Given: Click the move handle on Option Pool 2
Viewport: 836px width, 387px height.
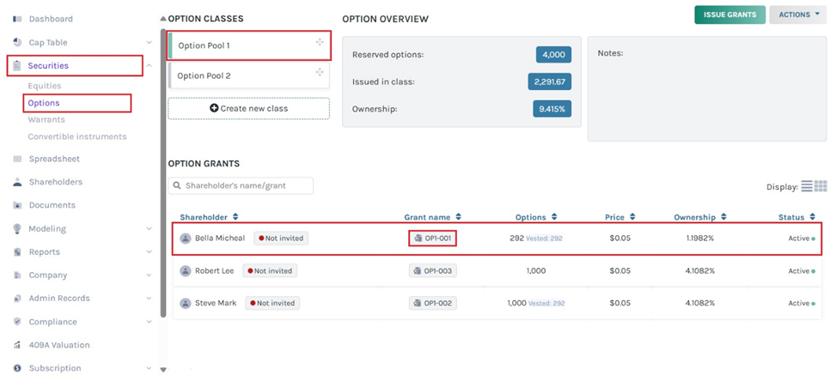Looking at the screenshot, I should point(320,72).
